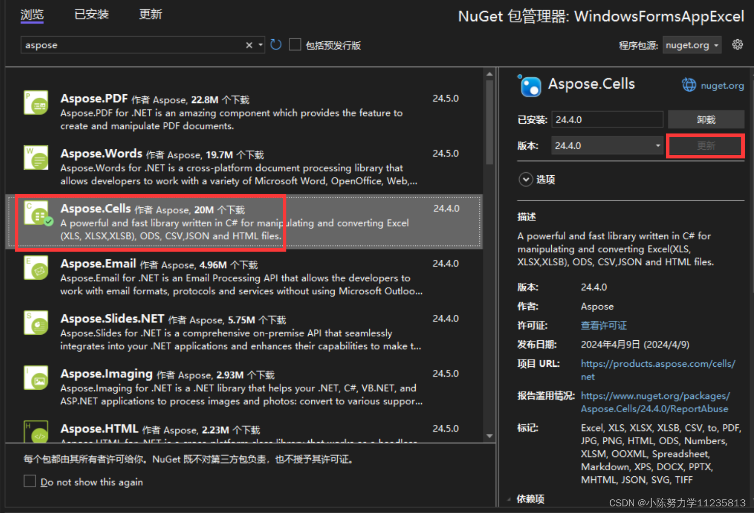
Task: Open the 程序源 nuget.org dropdown
Action: click(x=691, y=45)
